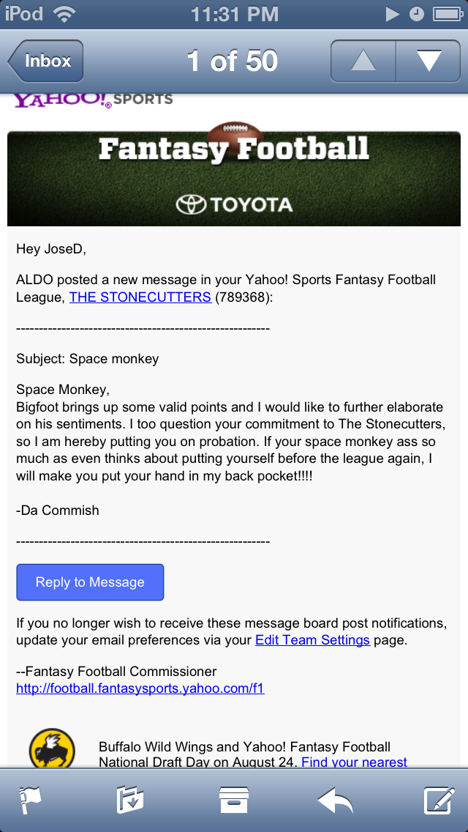Open the football.fantasysports.yahoo.com URL

coord(140,688)
